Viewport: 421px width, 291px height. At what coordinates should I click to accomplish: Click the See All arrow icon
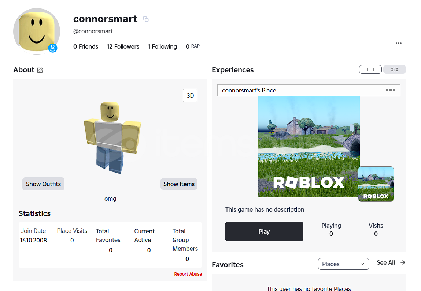pos(403,262)
